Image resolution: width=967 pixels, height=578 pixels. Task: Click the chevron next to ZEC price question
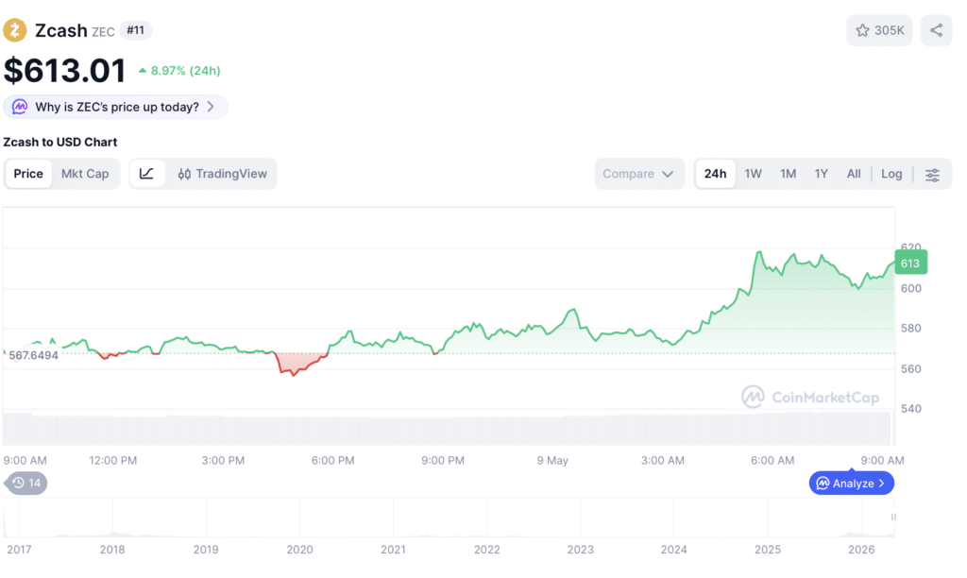click(x=211, y=107)
